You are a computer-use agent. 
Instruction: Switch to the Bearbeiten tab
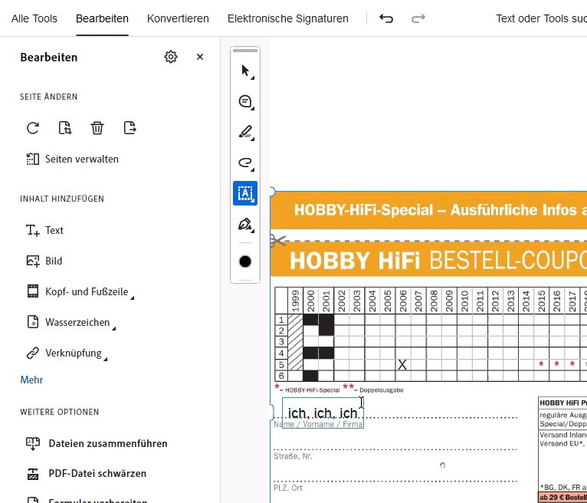coord(102,18)
